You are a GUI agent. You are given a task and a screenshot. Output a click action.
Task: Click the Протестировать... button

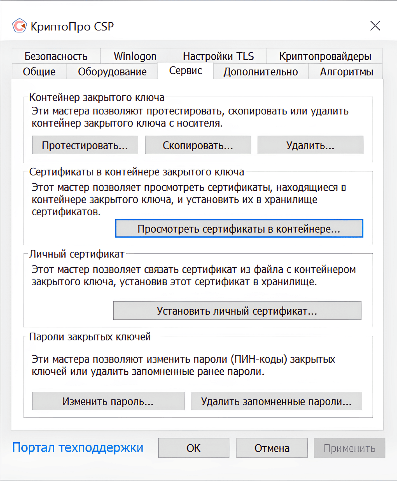[85, 145]
